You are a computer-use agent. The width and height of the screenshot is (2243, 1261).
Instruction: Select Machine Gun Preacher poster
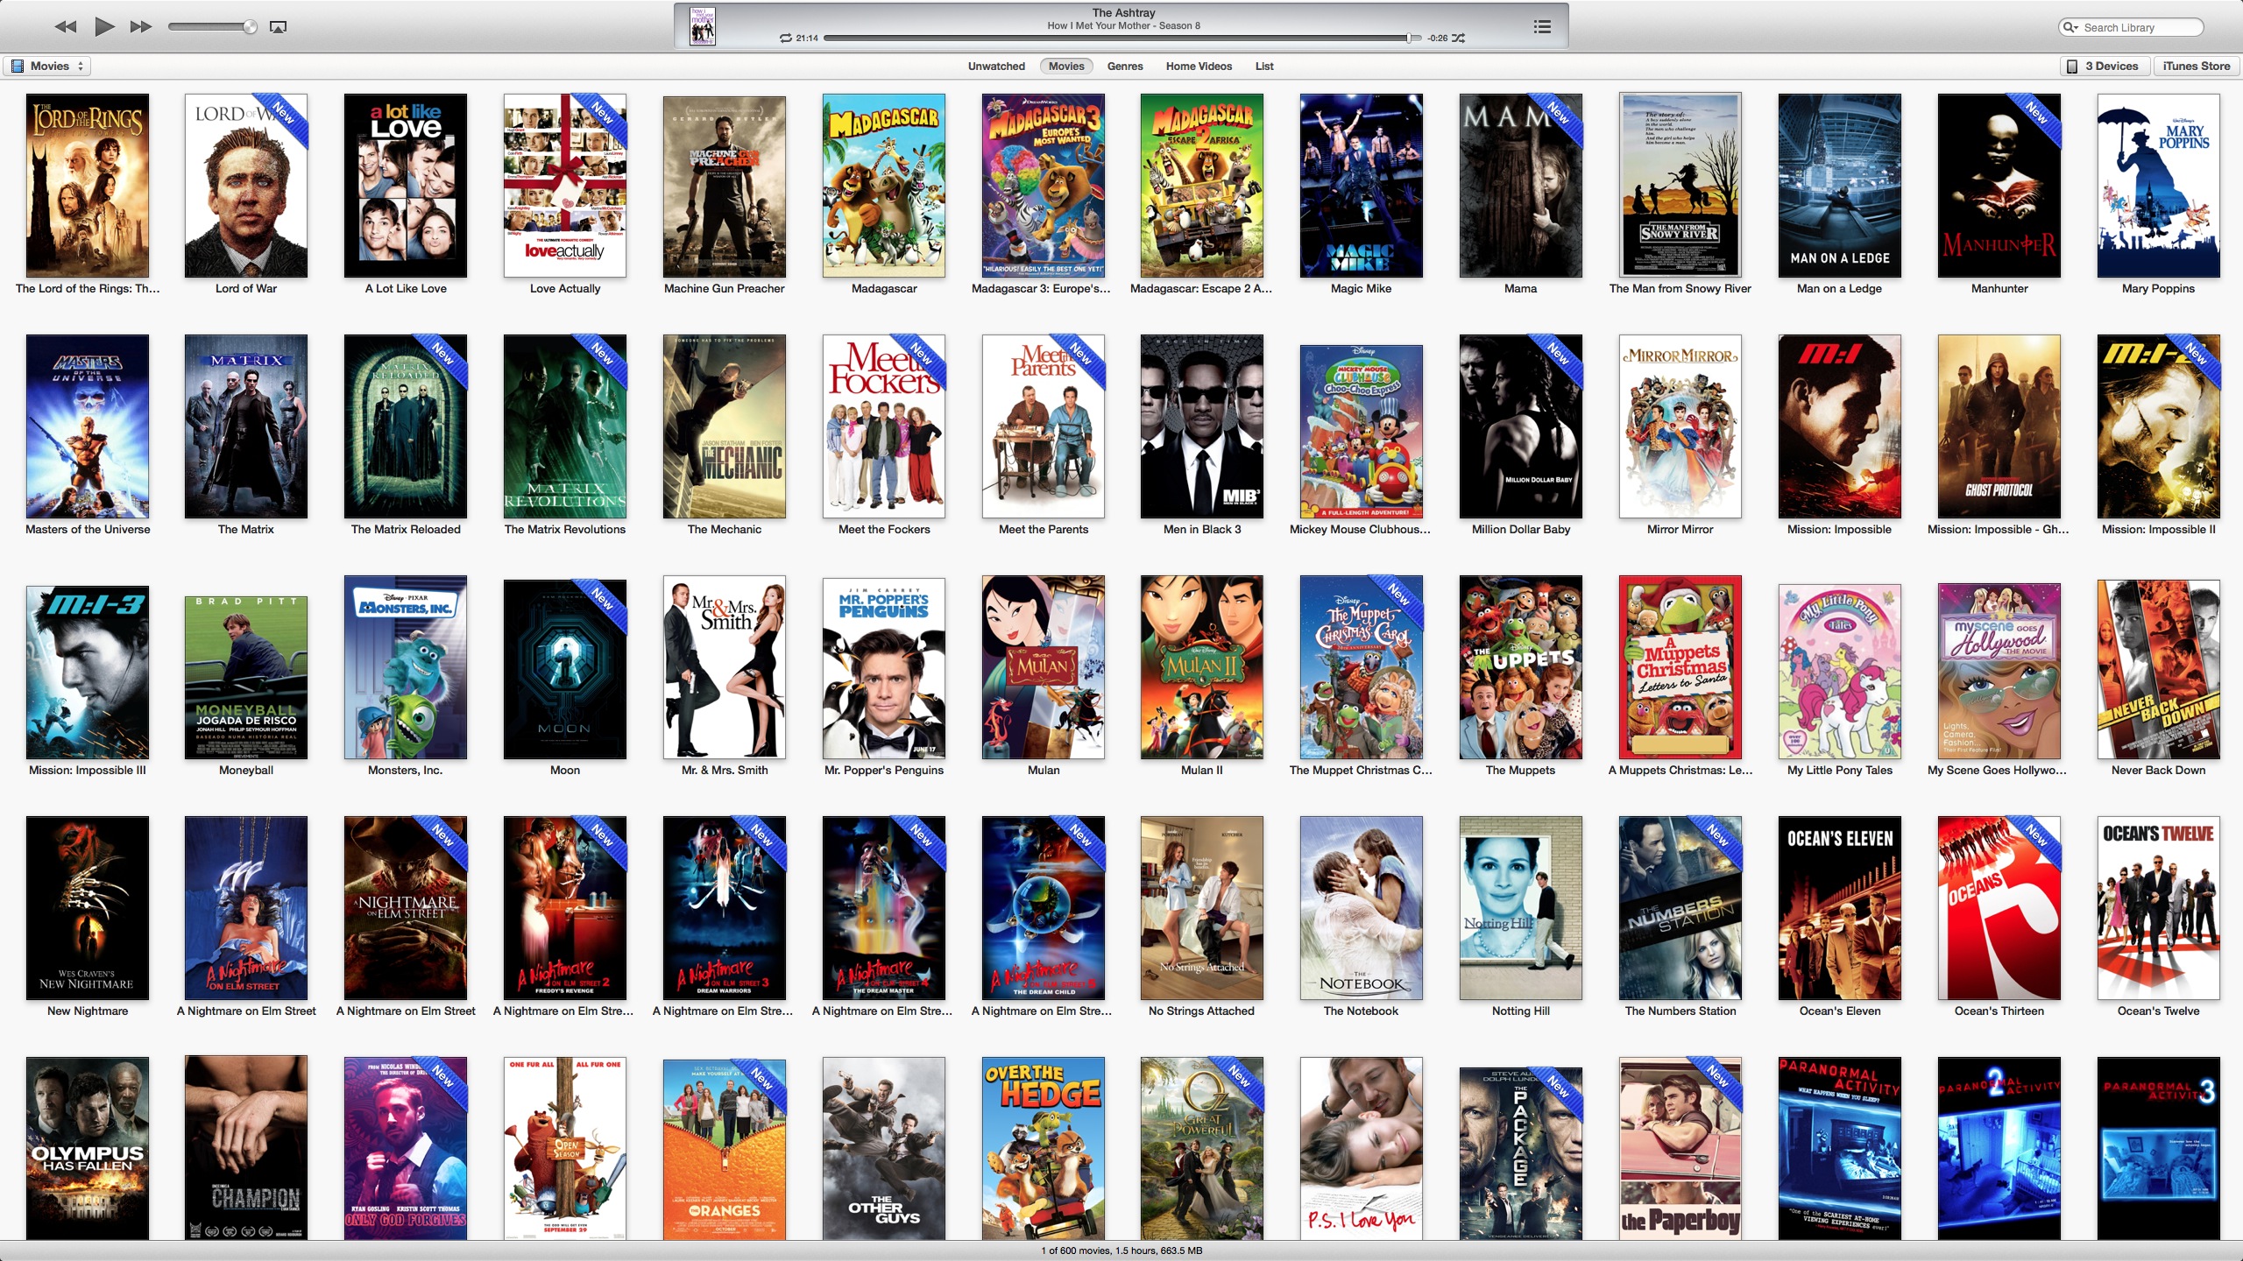click(725, 187)
